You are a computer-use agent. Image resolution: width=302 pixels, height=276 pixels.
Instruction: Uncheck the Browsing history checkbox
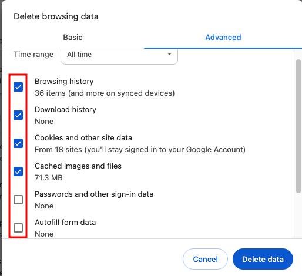click(x=18, y=87)
